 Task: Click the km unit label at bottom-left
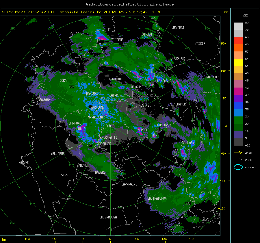(x=4, y=240)
